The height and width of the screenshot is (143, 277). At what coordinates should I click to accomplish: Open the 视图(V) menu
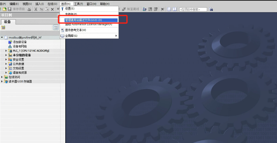coord(27,4)
